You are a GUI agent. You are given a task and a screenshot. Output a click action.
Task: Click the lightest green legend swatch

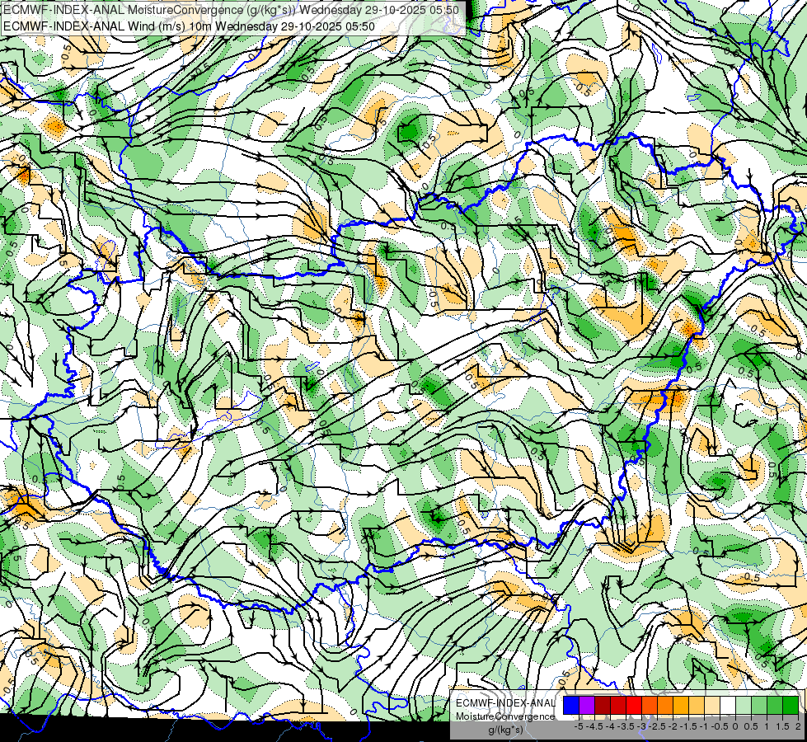tap(744, 706)
